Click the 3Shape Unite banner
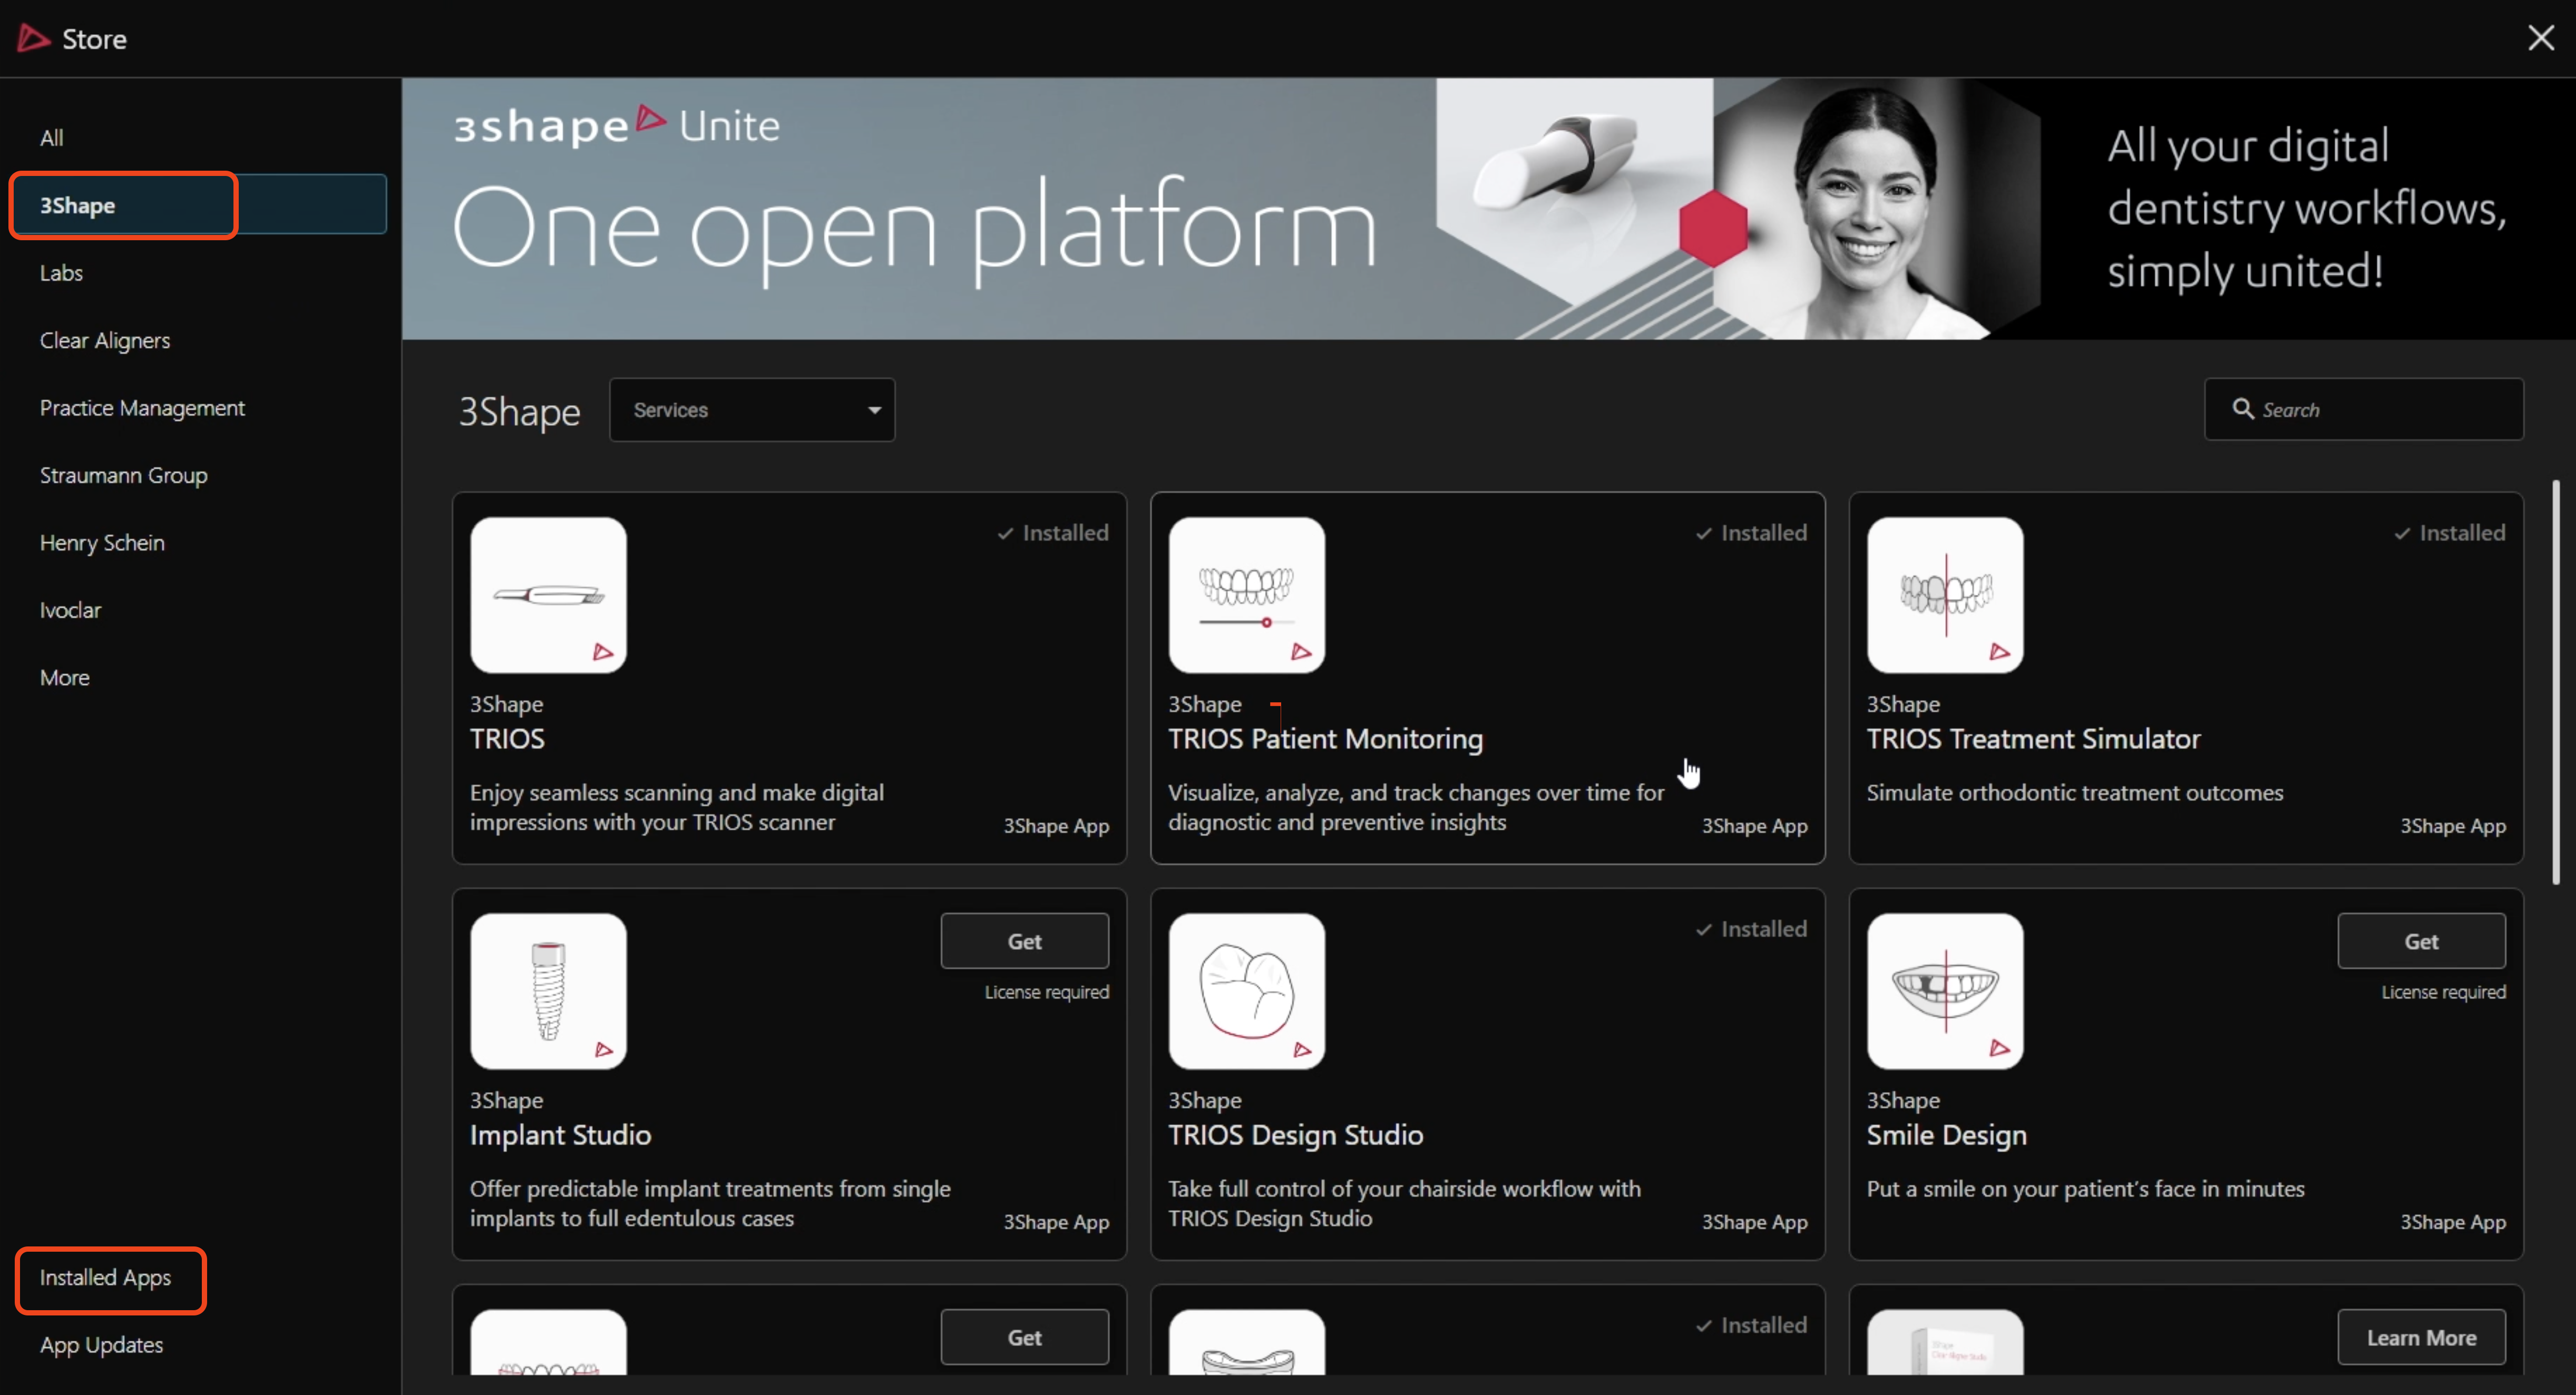Viewport: 2576px width, 1395px height. [x=1488, y=209]
